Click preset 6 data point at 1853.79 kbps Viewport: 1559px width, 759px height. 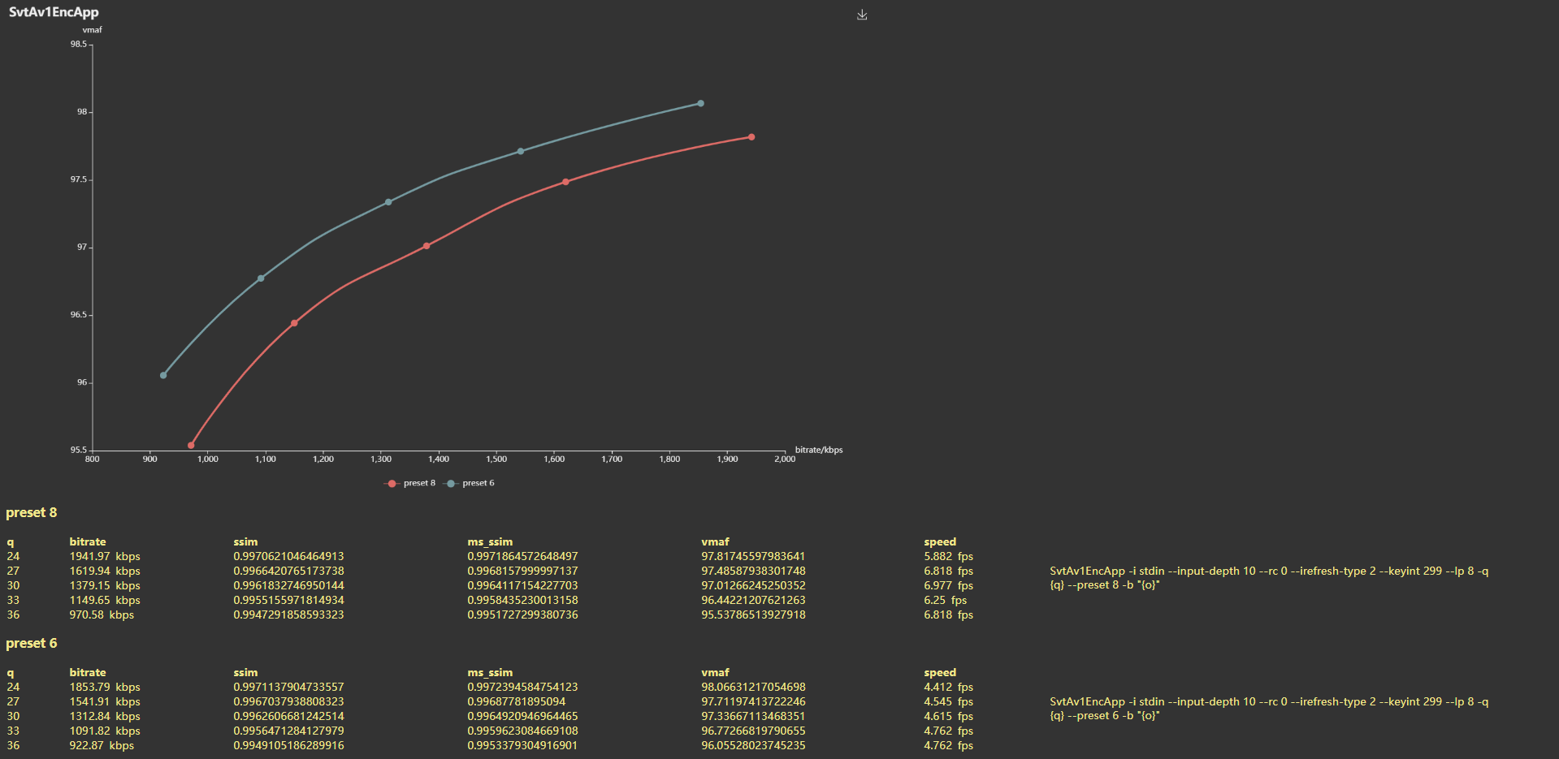[x=700, y=103]
